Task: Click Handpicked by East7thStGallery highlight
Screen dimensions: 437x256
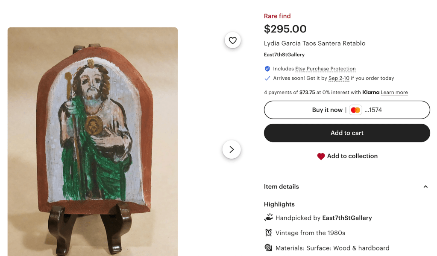Action: (323, 218)
